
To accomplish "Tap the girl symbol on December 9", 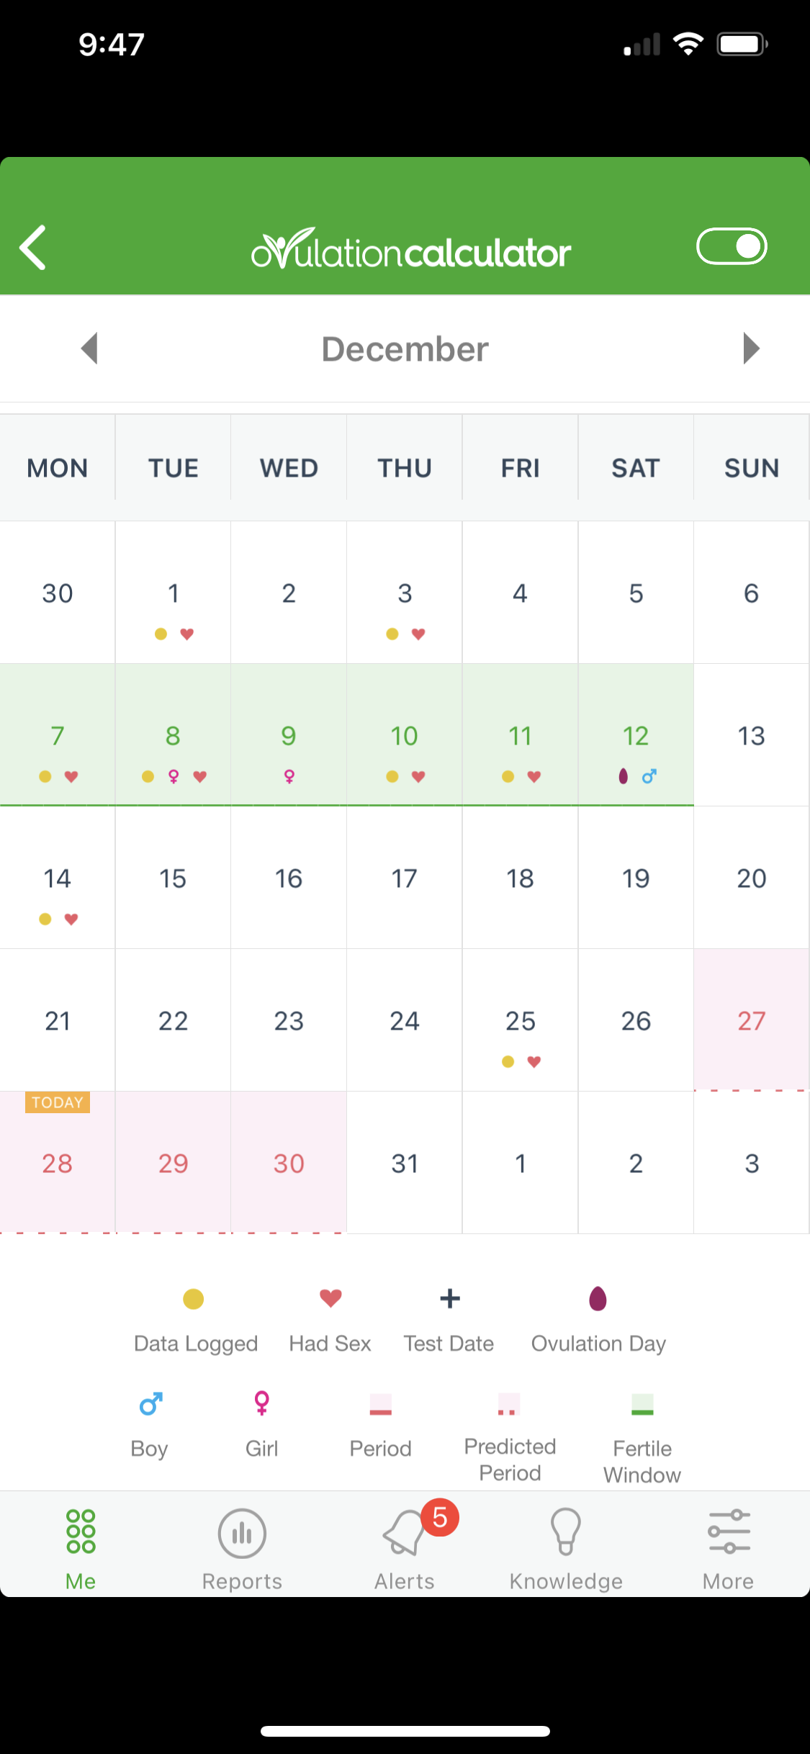I will click(x=289, y=776).
